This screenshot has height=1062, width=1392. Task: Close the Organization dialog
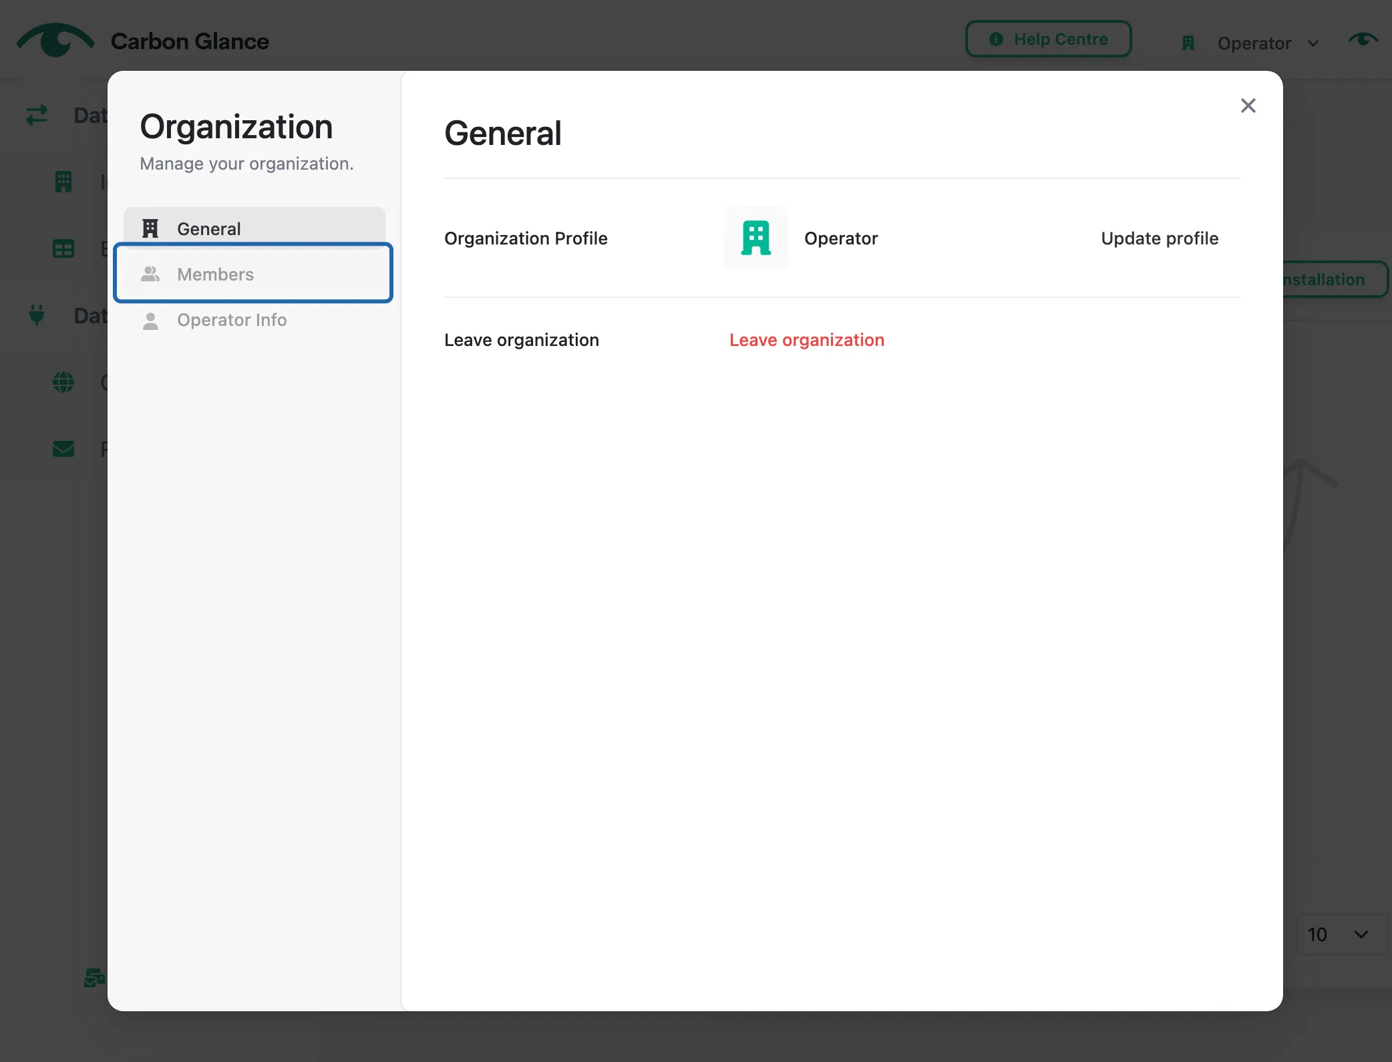(x=1248, y=106)
